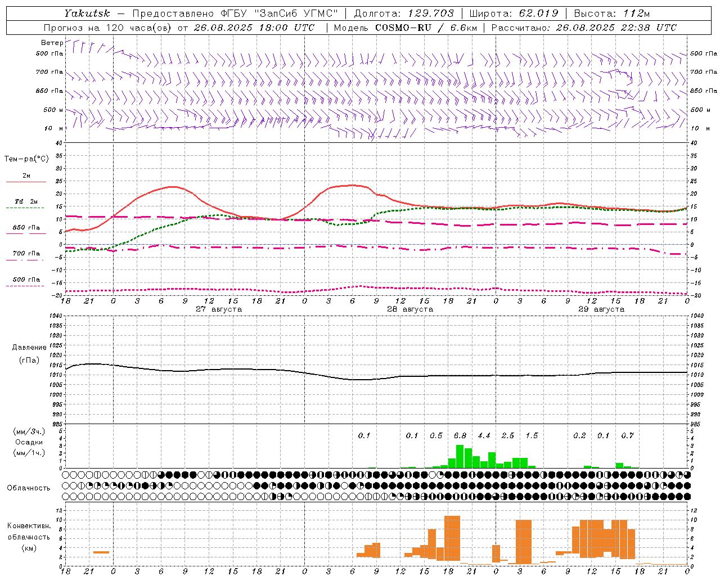Select the 'Прогноз на 120 часа(ов)' forecast text
This screenshot has width=720, height=576.
108,28
